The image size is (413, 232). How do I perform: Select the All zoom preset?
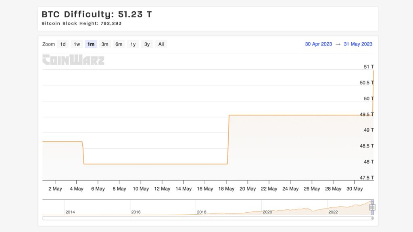point(161,44)
